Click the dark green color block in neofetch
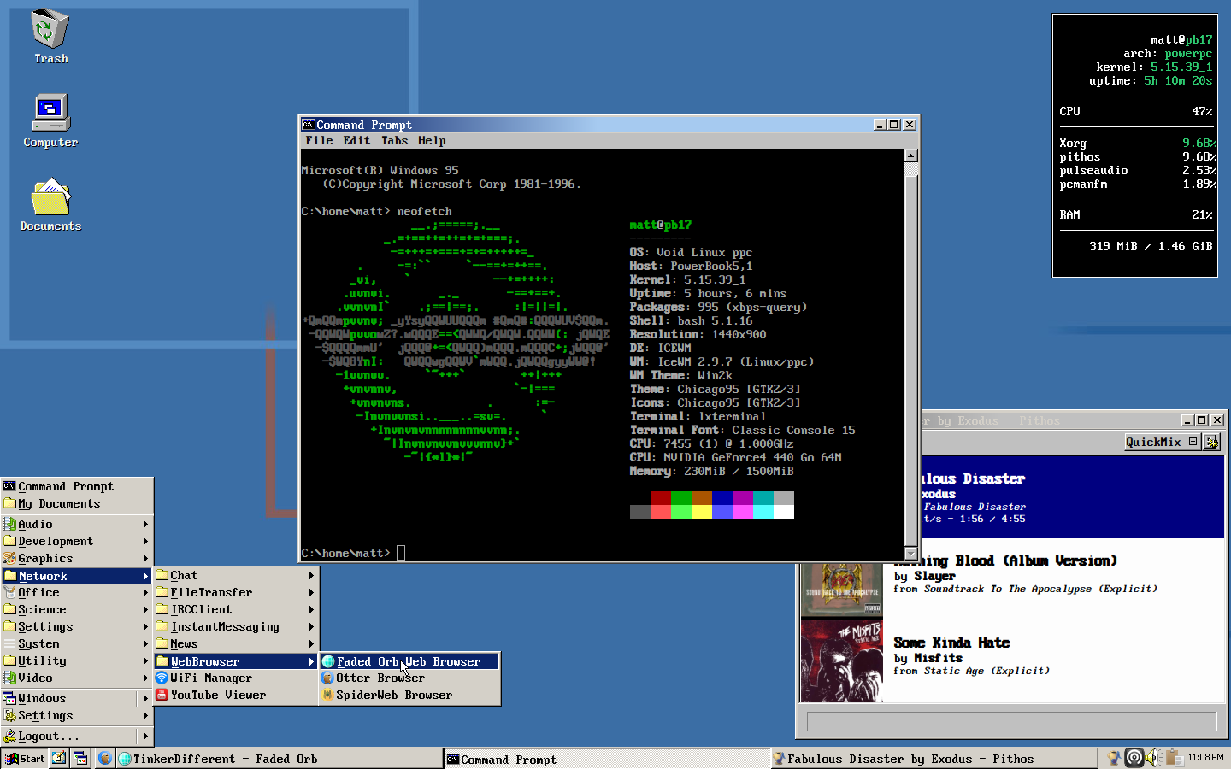Screen dimensions: 1231x769 [681, 498]
